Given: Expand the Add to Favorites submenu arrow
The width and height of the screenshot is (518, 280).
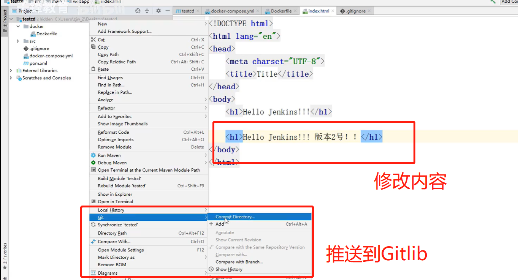Looking at the screenshot, I should pyautogui.click(x=206, y=117).
